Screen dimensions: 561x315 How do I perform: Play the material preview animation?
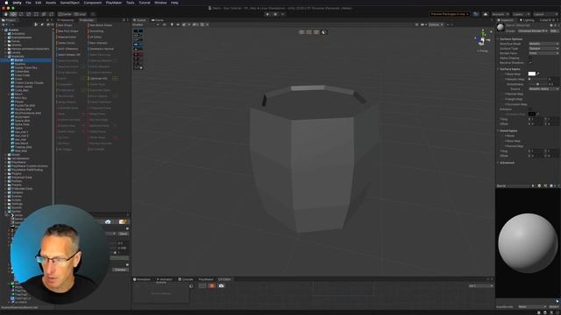[x=533, y=185]
